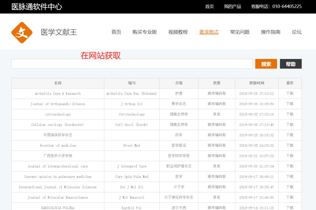Download 中国临床药学杂志 style
The width and height of the screenshot is (316, 210).
coord(290,135)
